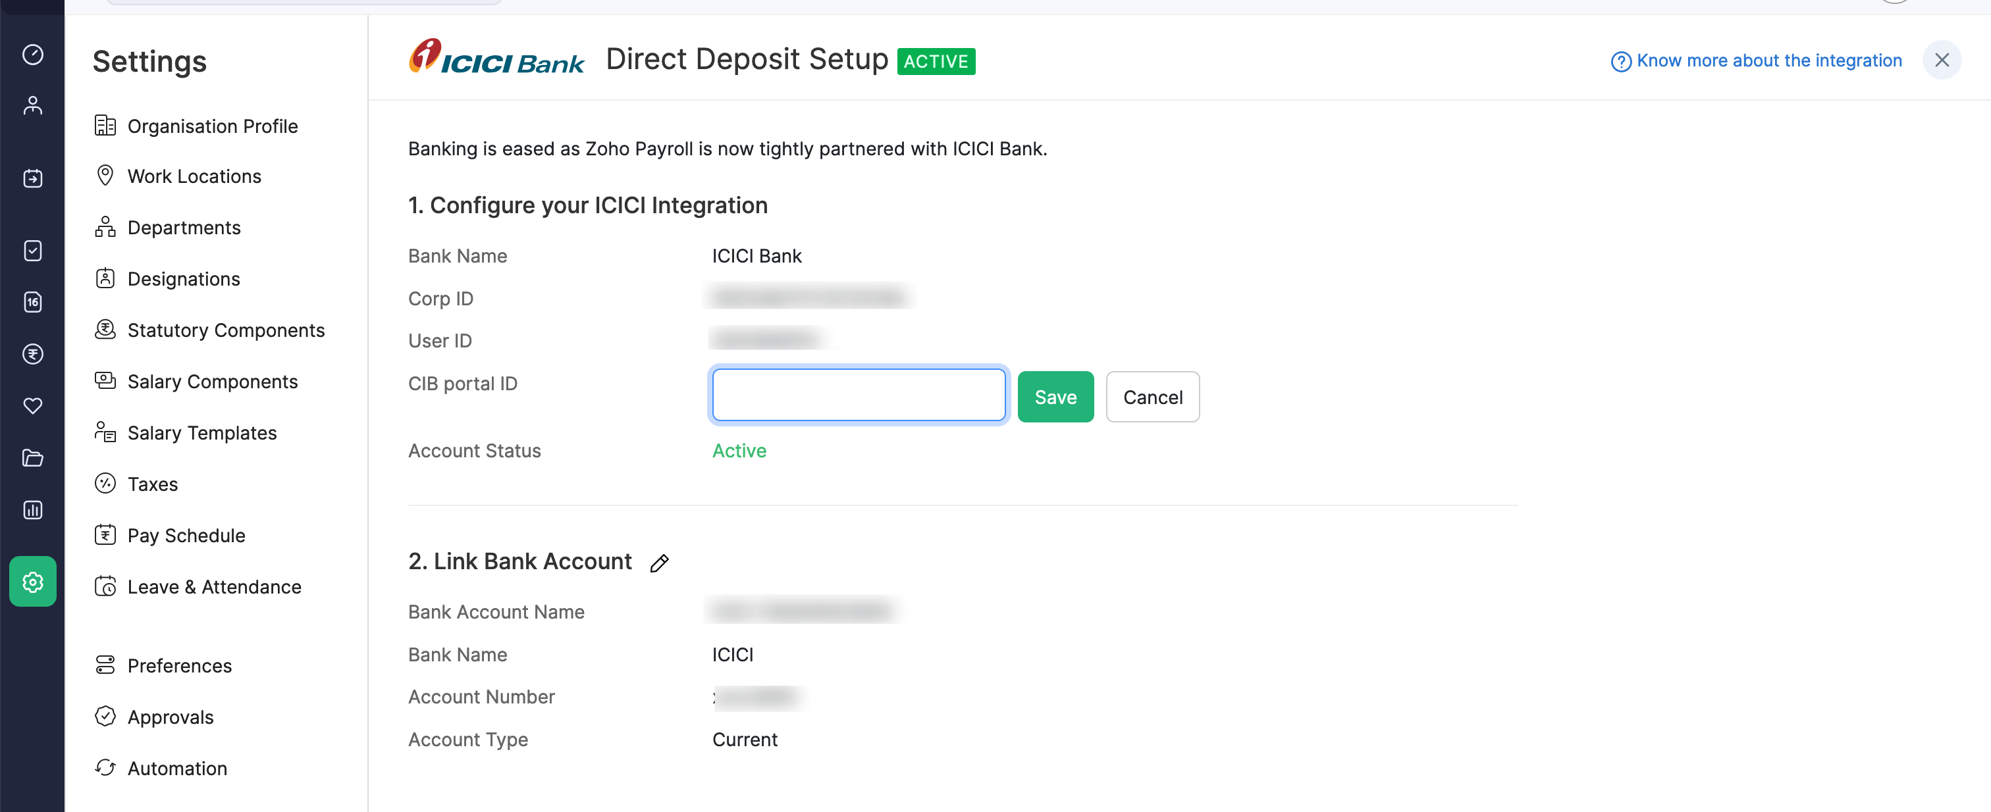Click inside the CIB portal ID field
This screenshot has height=812, width=1991.
click(858, 394)
